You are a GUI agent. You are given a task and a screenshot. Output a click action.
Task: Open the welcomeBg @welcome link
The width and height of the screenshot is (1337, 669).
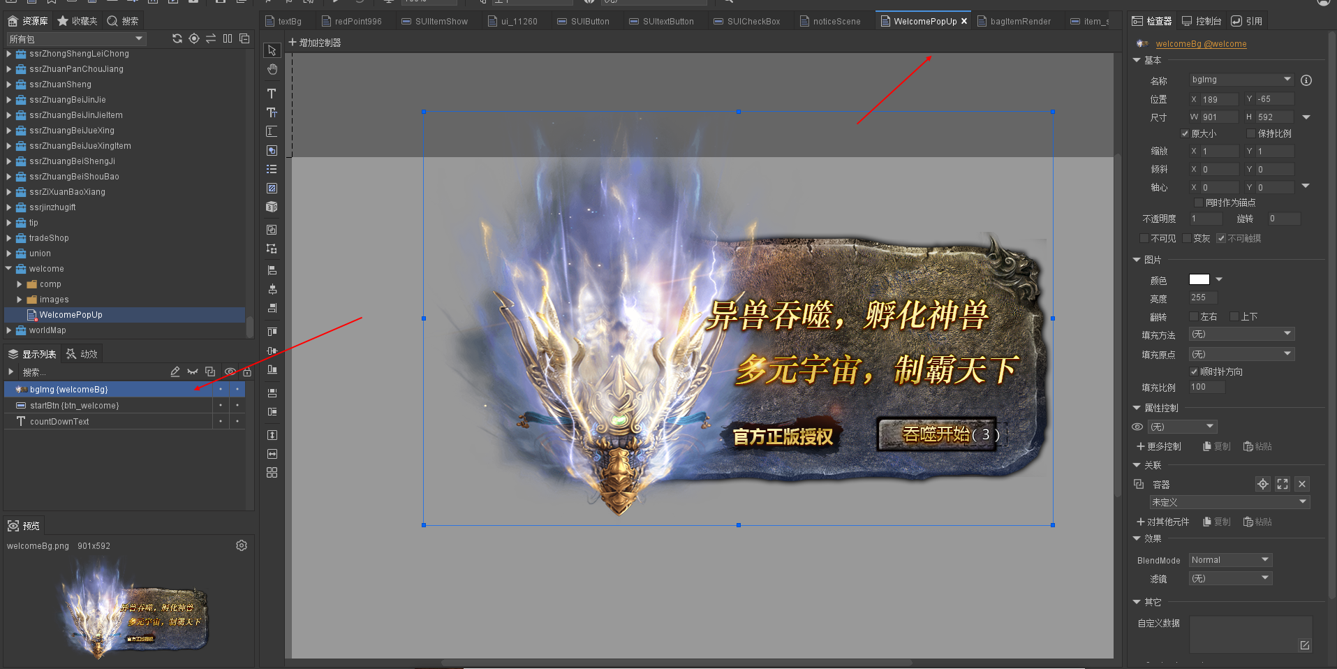(1201, 44)
